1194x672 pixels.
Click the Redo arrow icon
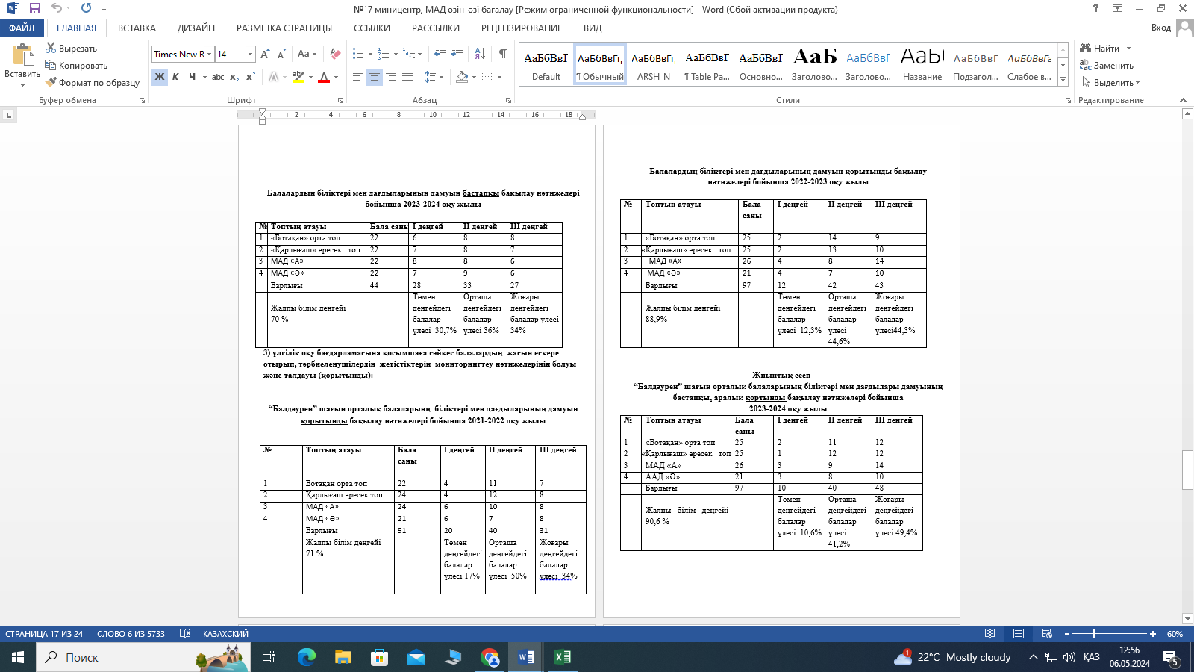86,8
